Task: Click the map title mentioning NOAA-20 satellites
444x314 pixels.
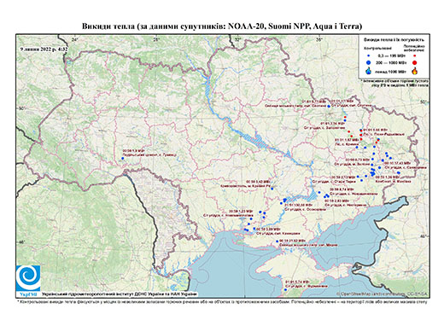Action: (x=222, y=26)
